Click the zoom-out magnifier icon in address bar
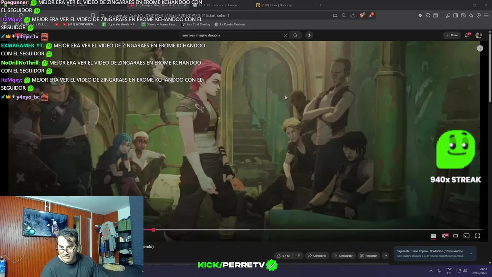 pos(344,15)
